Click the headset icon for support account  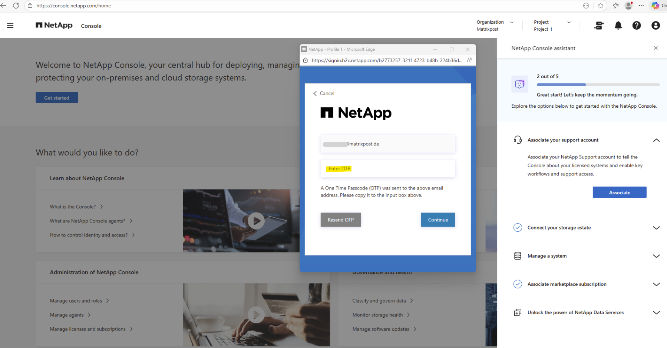pos(518,140)
